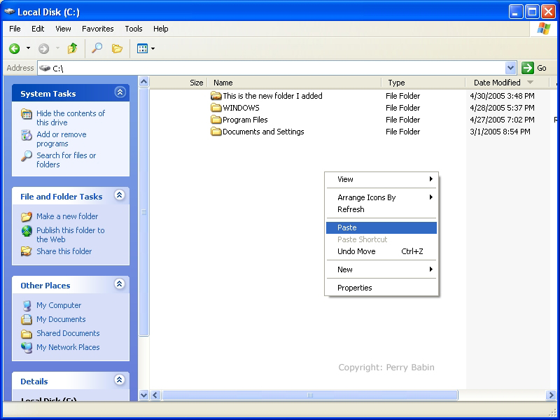This screenshot has width=560, height=420.
Task: Click Share this folder link
Action: point(64,251)
